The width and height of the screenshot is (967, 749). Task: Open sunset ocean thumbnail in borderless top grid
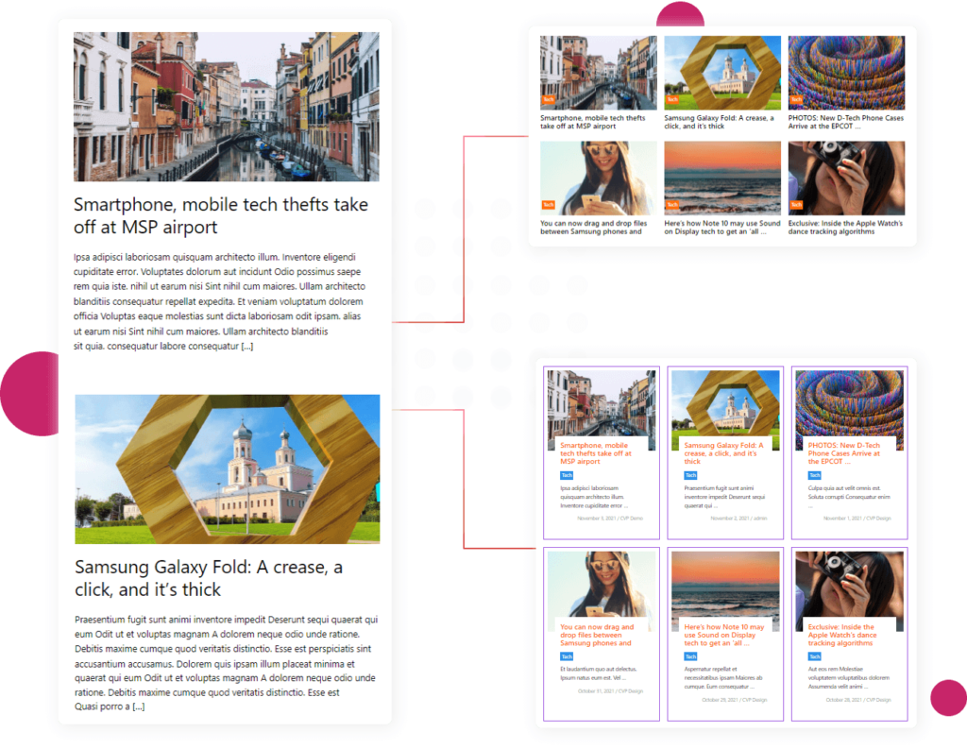722,179
